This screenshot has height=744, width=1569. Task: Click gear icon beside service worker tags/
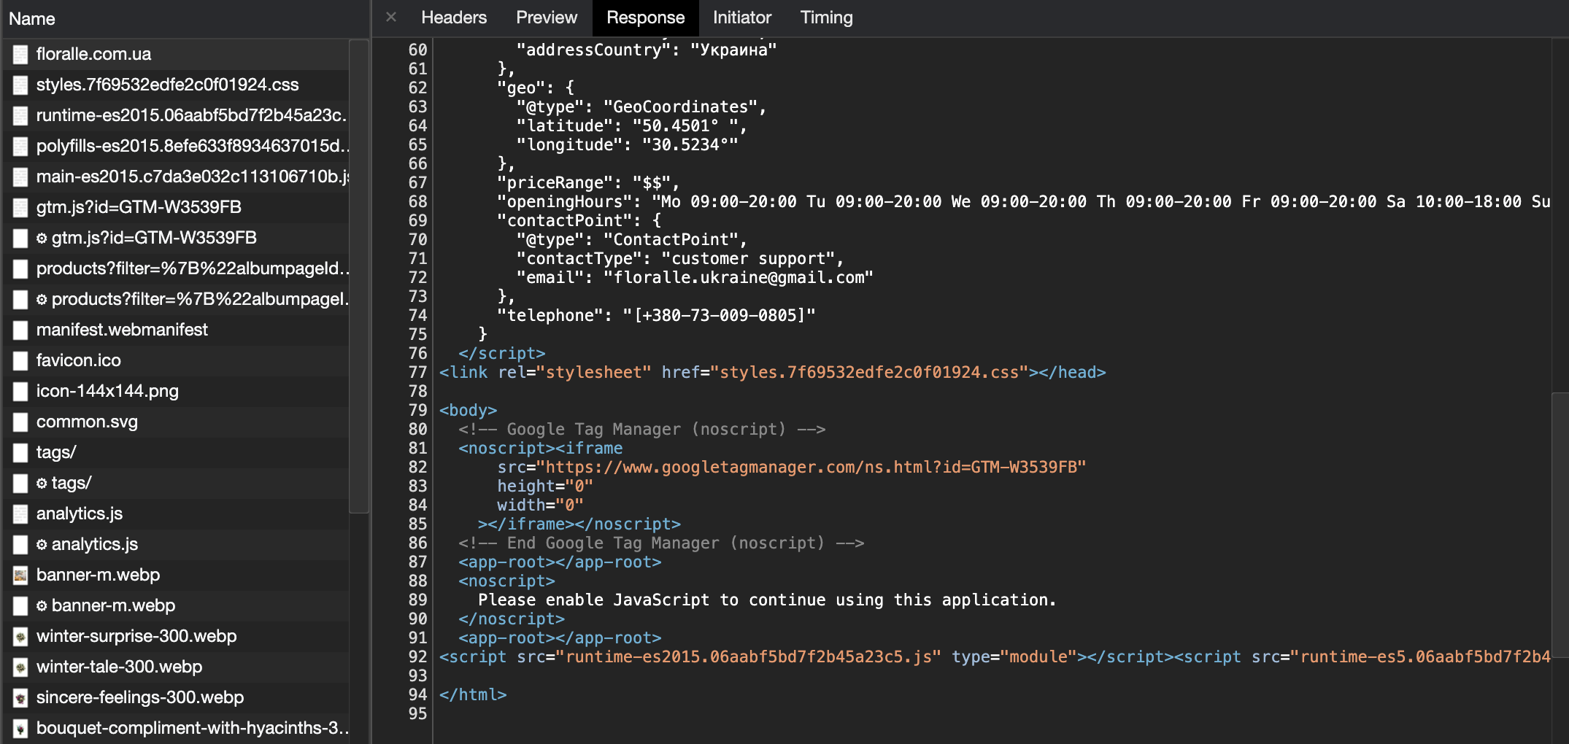(42, 484)
